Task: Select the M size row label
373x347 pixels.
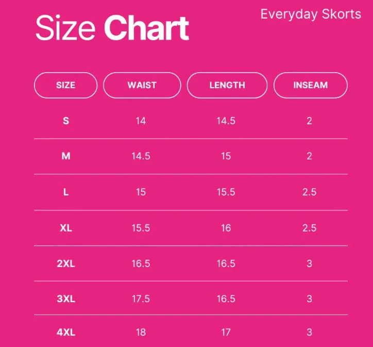Action: (66, 156)
